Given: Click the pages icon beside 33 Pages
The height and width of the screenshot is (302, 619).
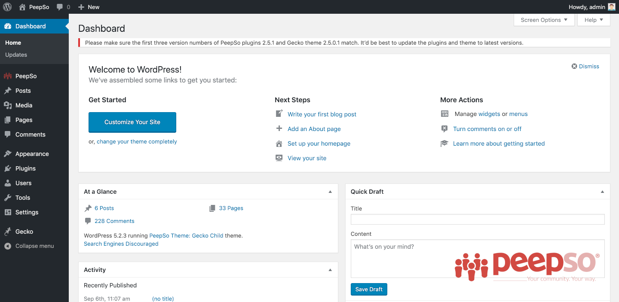Looking at the screenshot, I should tap(212, 208).
